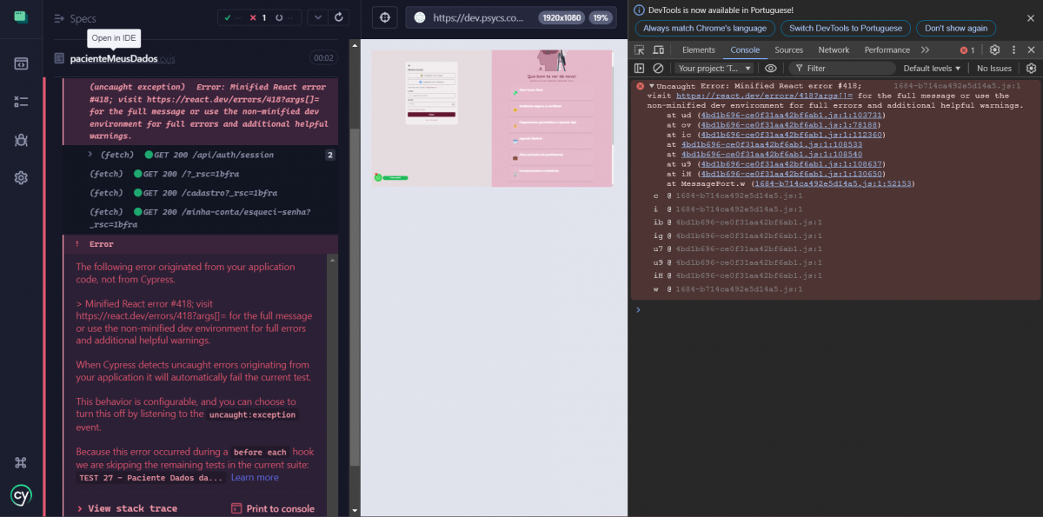Viewport: 1043px width, 517px height.
Task: Switch to the Network tab
Action: pos(834,50)
